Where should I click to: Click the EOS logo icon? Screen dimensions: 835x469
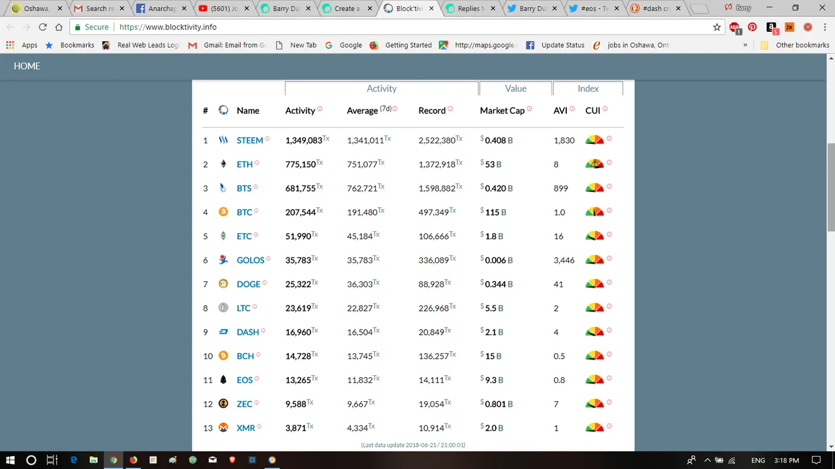(223, 380)
